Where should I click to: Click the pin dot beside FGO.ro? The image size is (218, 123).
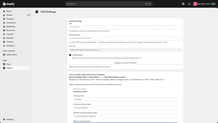coord(29,68)
